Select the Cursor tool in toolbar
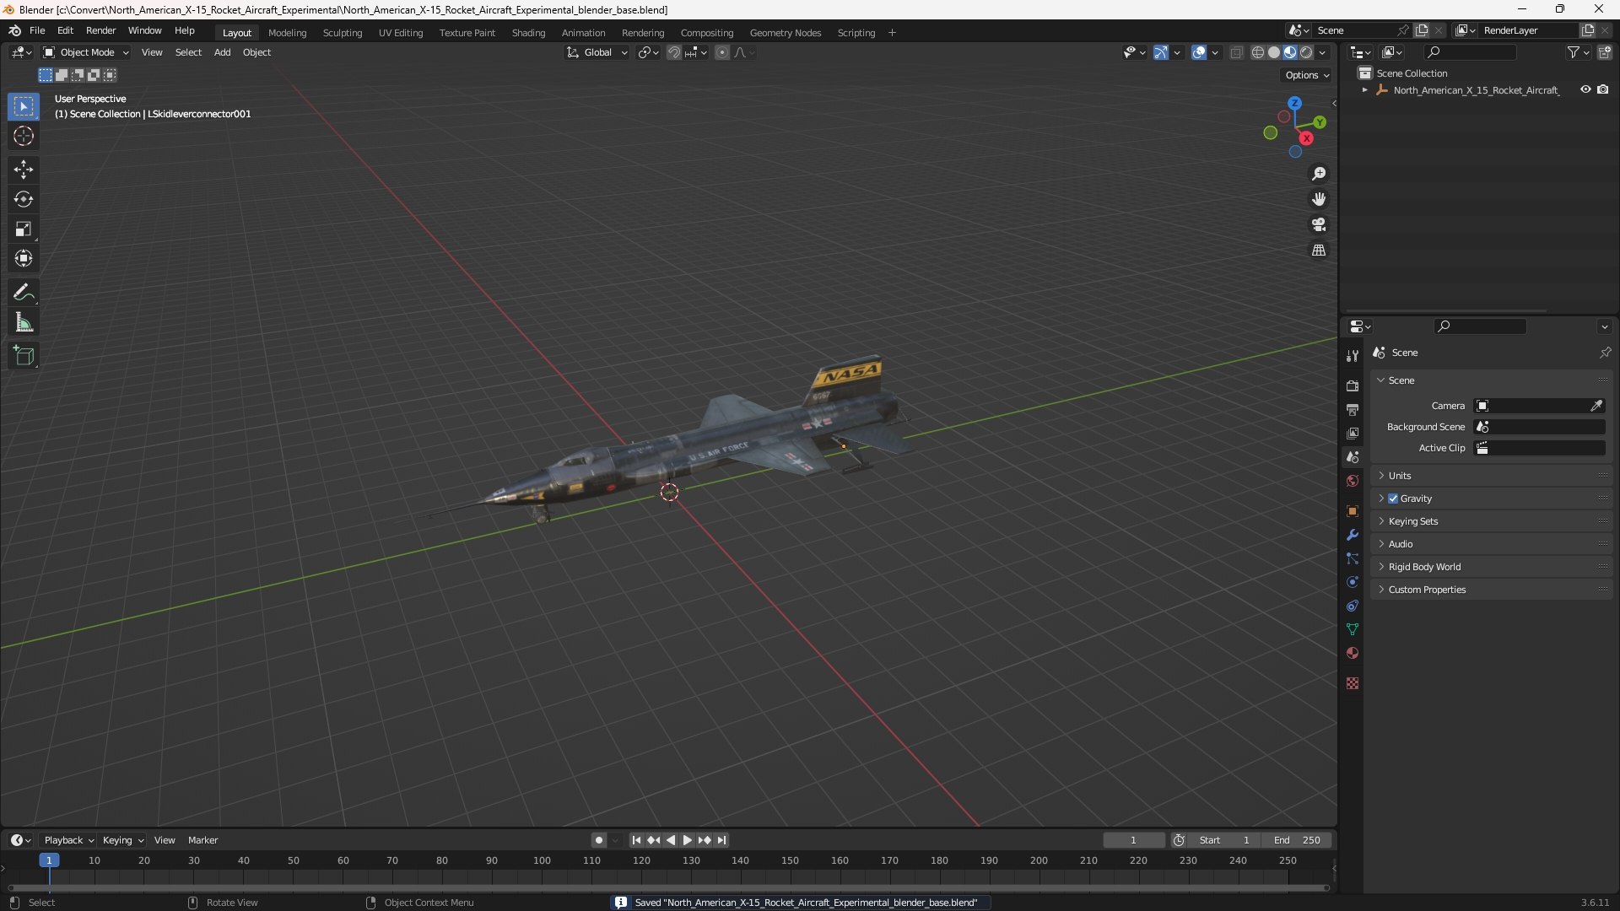The image size is (1620, 911). [24, 137]
